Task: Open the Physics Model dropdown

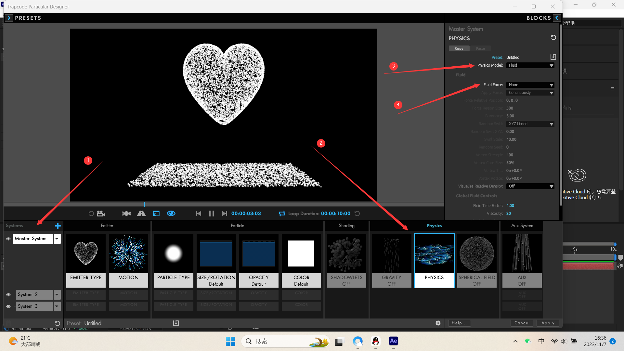Action: pos(530,65)
